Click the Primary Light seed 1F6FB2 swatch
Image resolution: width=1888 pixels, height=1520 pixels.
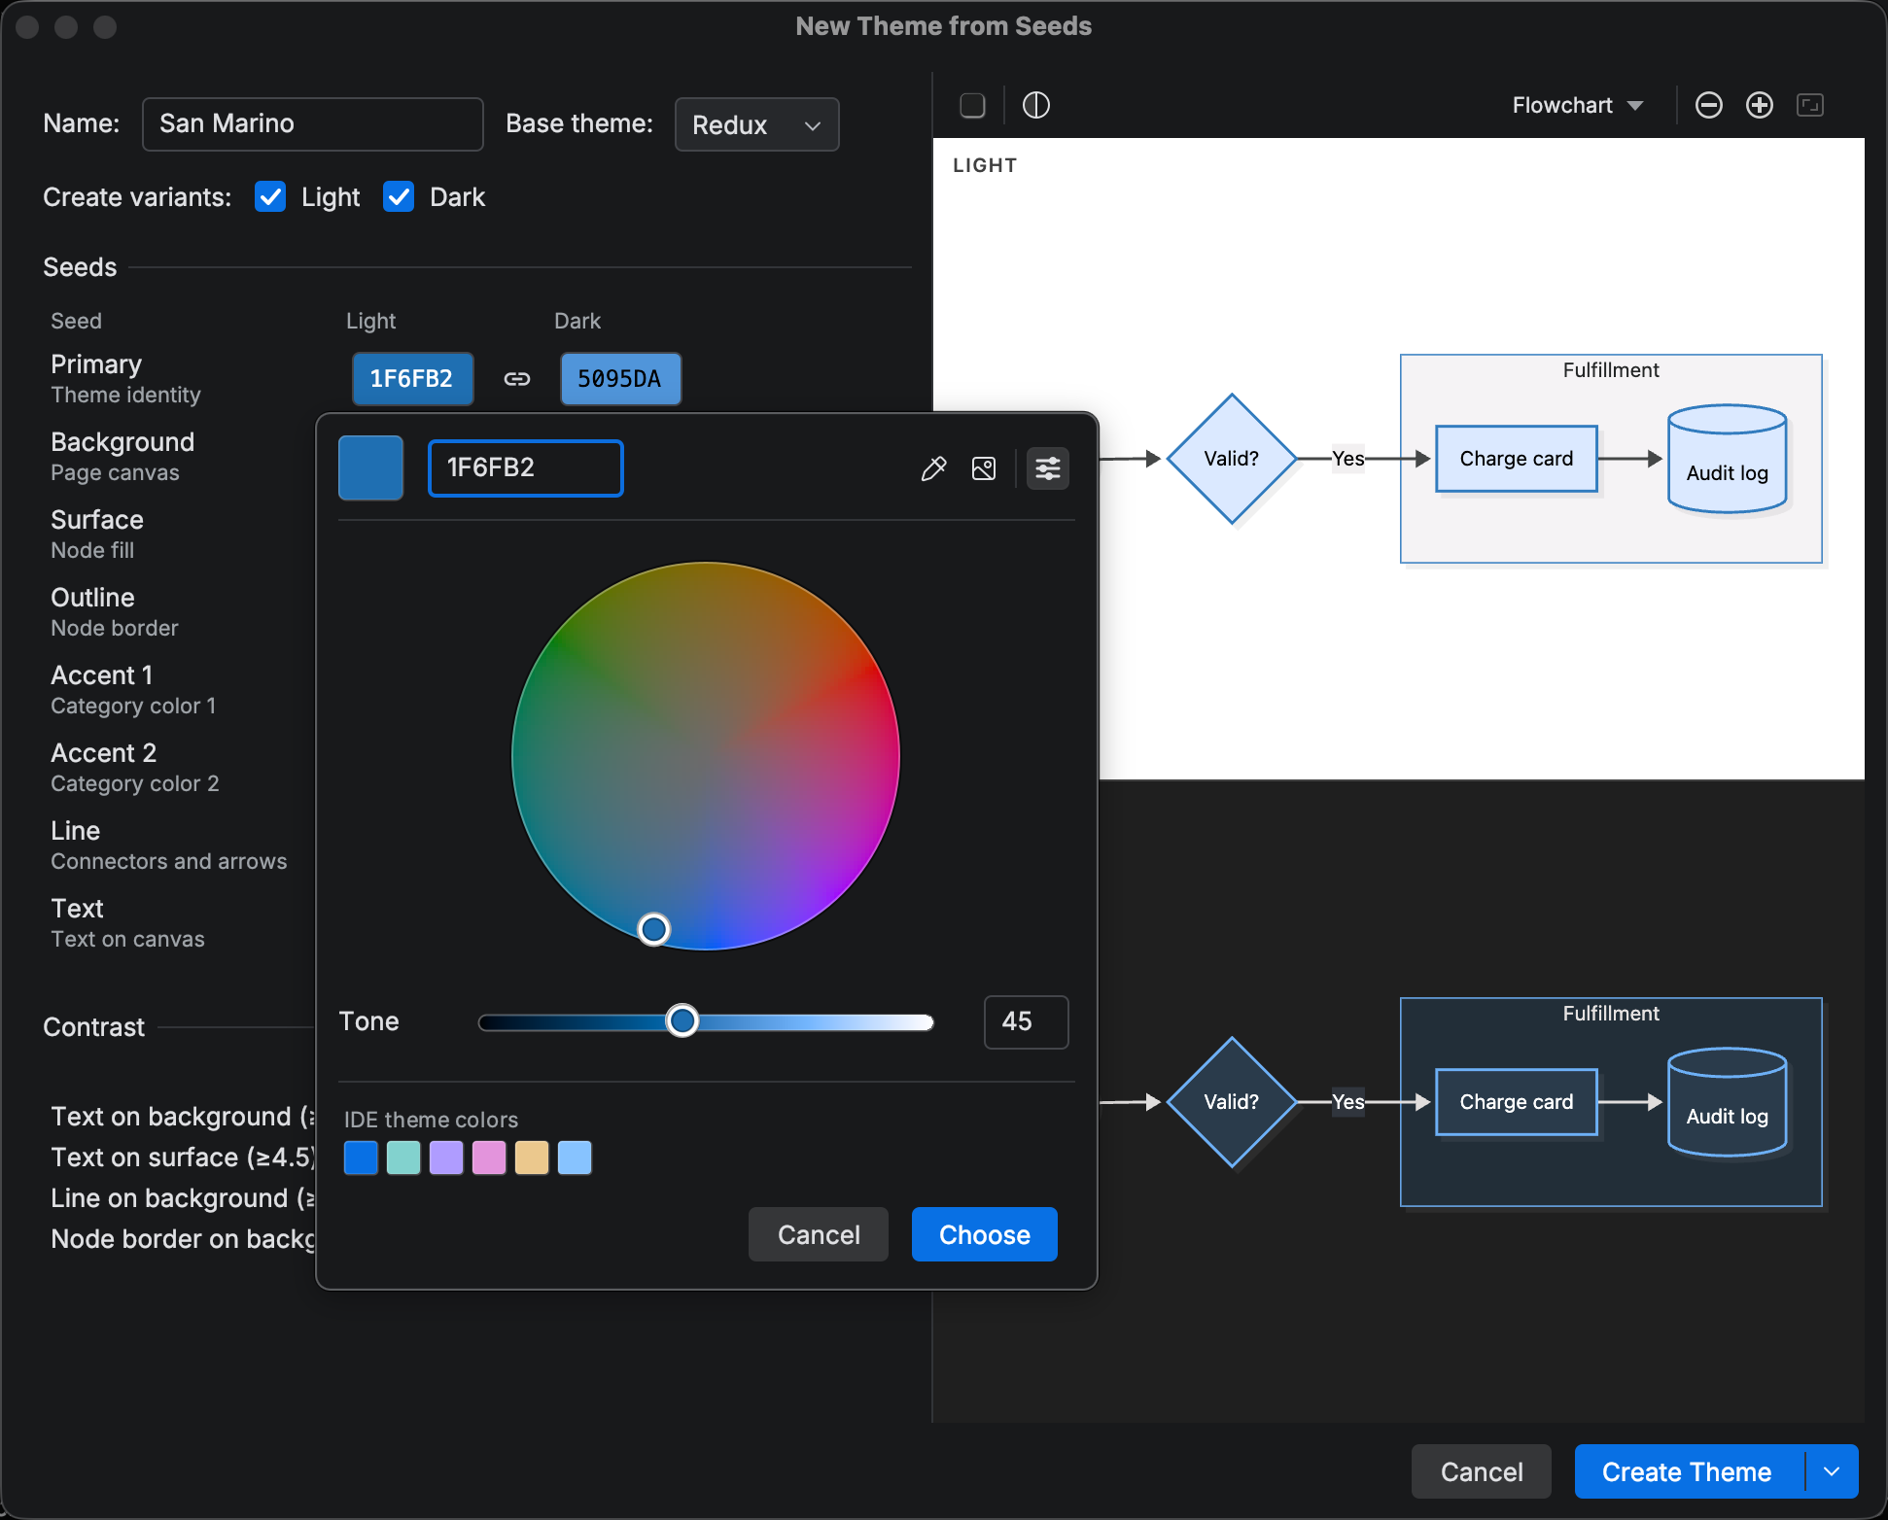pyautogui.click(x=412, y=379)
